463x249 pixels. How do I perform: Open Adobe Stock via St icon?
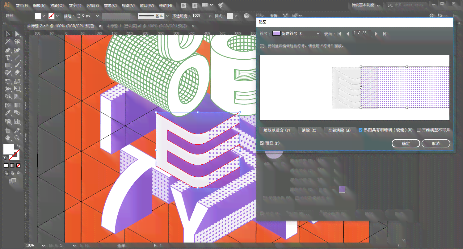195,5
